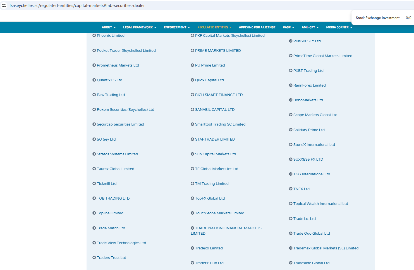The width and height of the screenshot is (414, 270).
Task: Open Trade Match Ltd link
Action: (x=111, y=228)
